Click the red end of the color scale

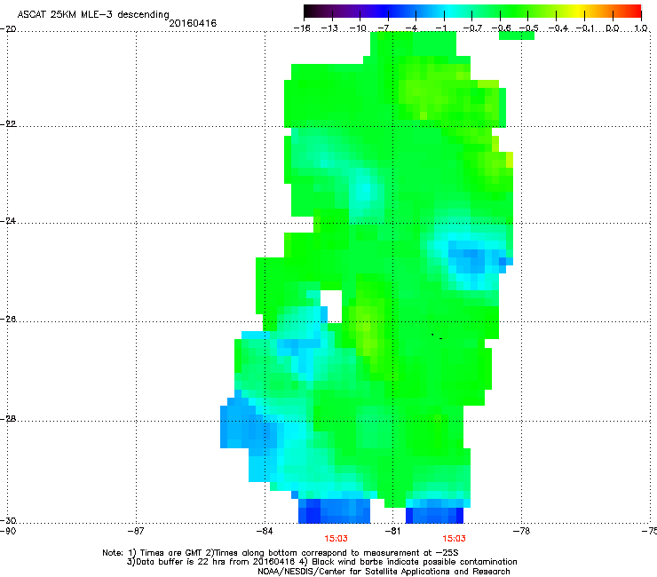[634, 11]
